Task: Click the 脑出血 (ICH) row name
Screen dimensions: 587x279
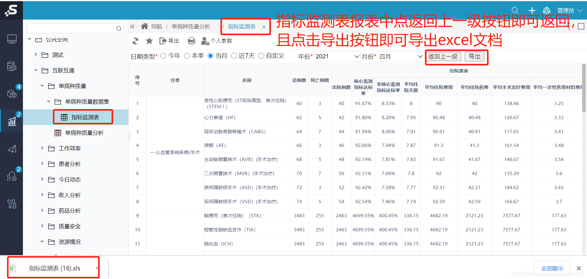Action: point(219,244)
